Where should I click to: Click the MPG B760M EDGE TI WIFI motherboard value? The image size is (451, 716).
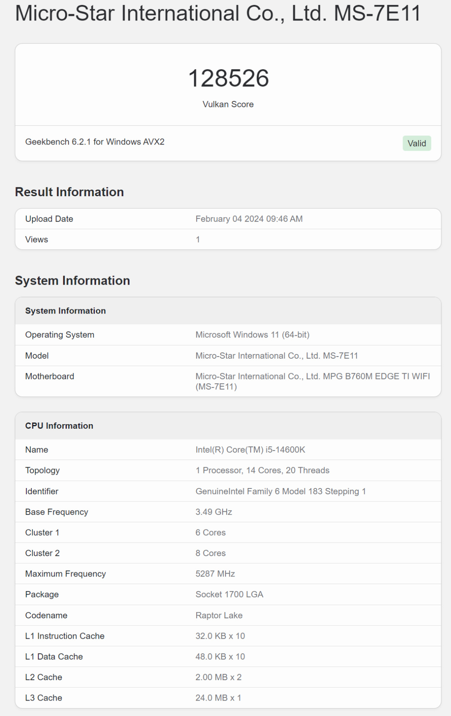[312, 381]
